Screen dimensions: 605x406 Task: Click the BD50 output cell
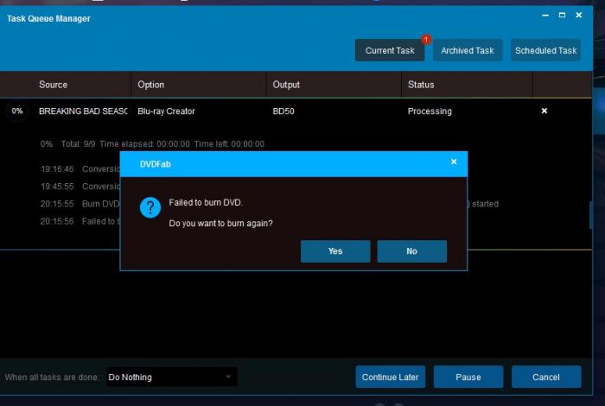pyautogui.click(x=283, y=111)
